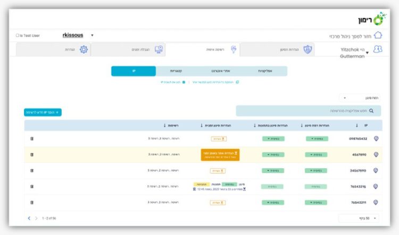Click location pin icon beside IP 4567890
Screen dimensions: 399x235
tap(376, 155)
